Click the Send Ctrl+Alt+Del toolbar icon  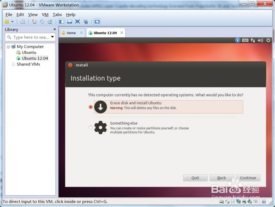click(23, 21)
